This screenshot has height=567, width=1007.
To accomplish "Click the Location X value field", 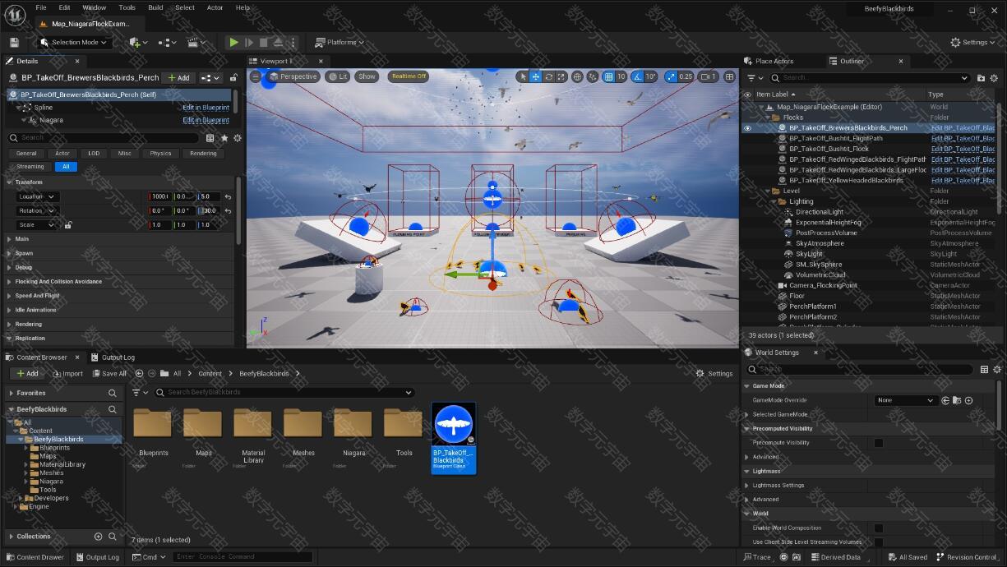I will pos(159,196).
